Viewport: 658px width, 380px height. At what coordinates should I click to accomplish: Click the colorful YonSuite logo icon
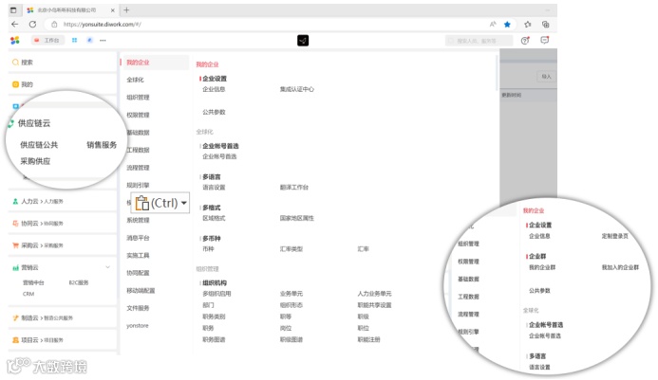coord(15,40)
